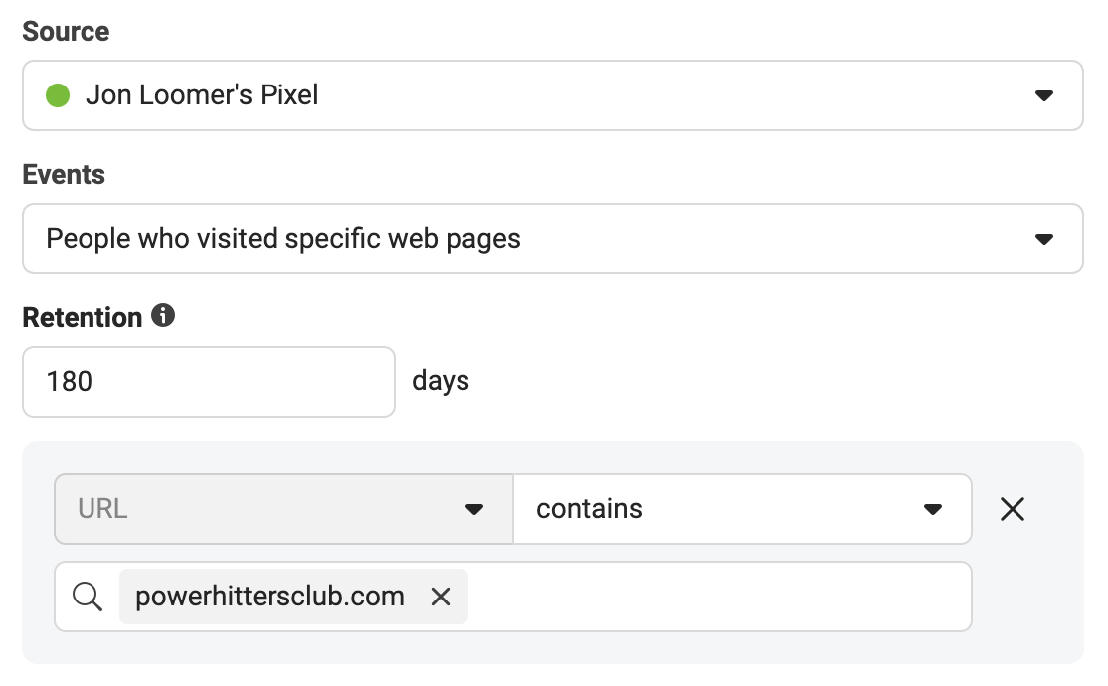The image size is (1108, 686).
Task: Delete the URL contains rule row
Action: 1013,509
